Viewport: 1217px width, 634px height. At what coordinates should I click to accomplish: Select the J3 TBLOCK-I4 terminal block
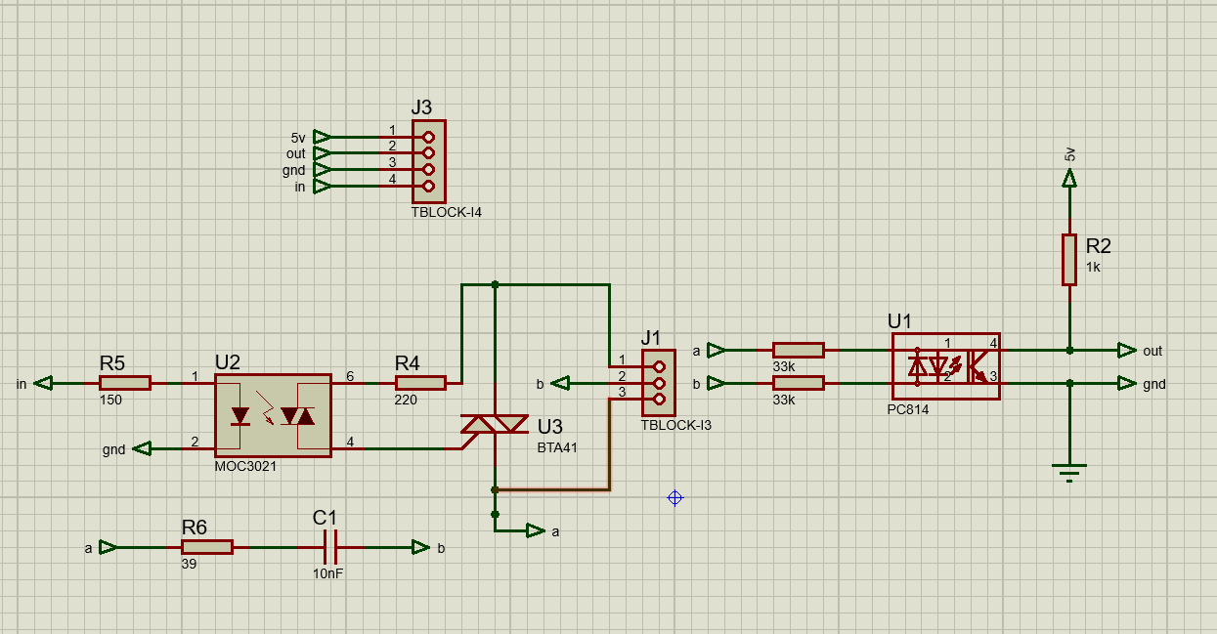click(x=428, y=161)
